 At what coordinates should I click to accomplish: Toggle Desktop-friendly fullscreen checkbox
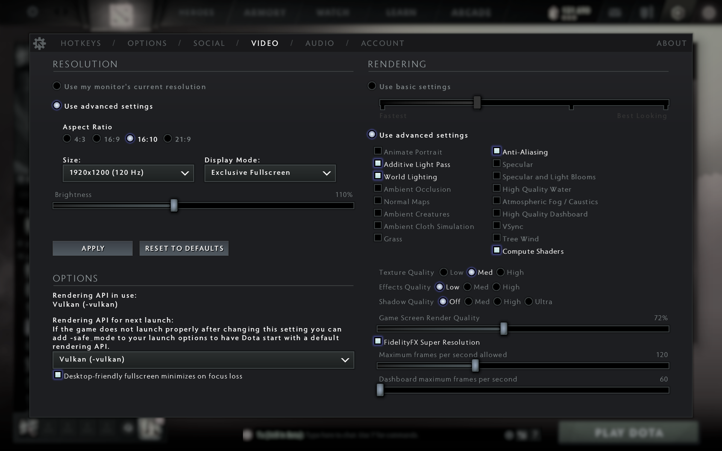point(58,375)
